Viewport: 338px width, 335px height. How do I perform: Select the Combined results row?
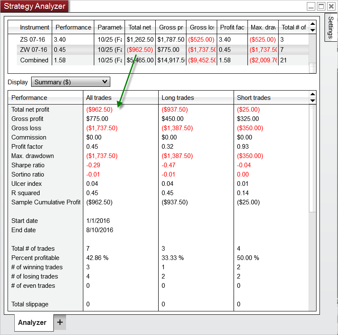34,60
